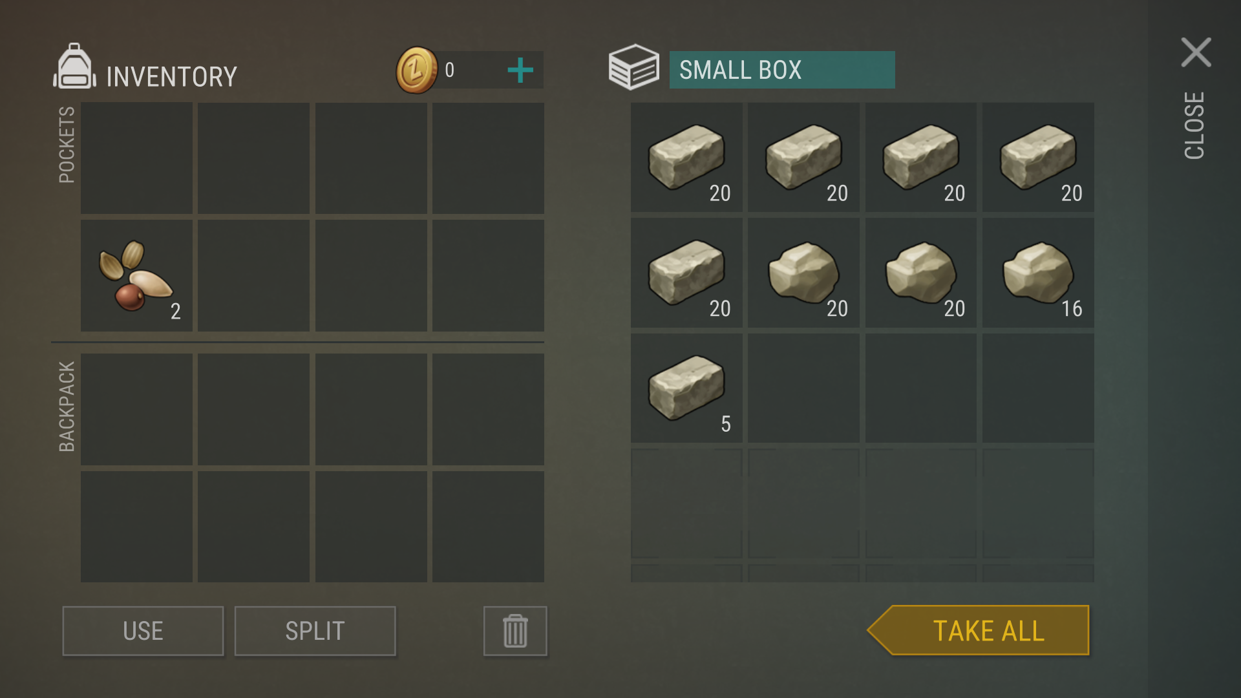Add coins with the plus icon

click(x=520, y=70)
